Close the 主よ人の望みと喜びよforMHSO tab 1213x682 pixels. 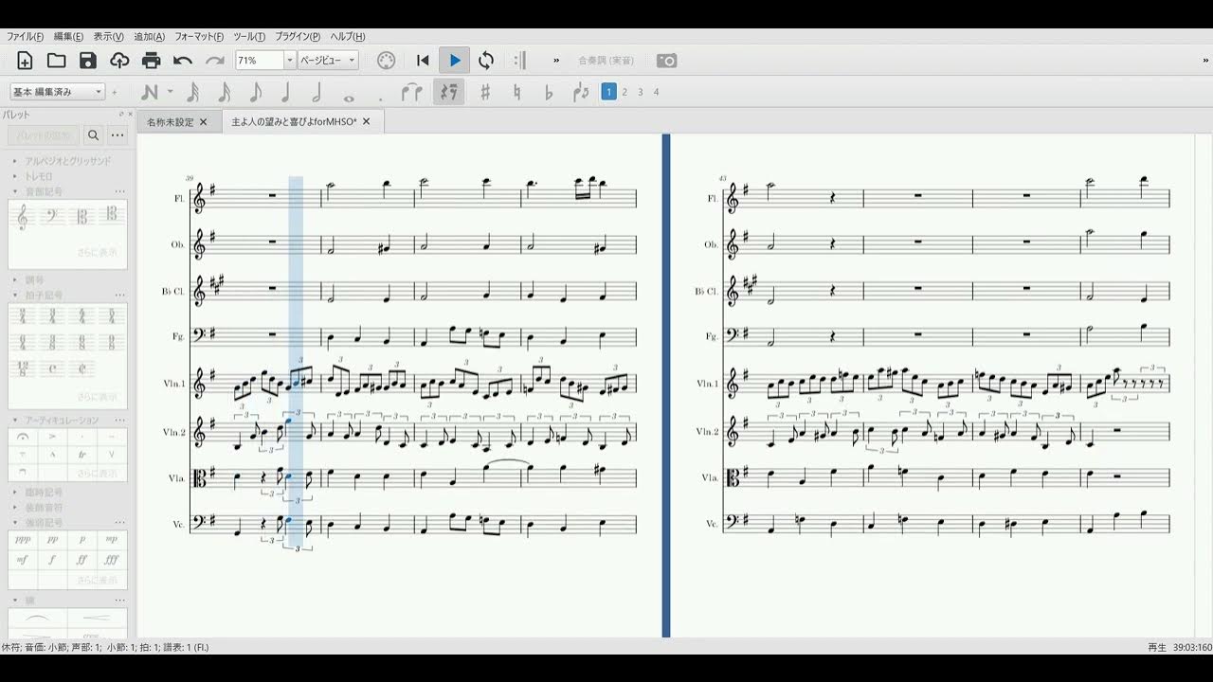366,121
